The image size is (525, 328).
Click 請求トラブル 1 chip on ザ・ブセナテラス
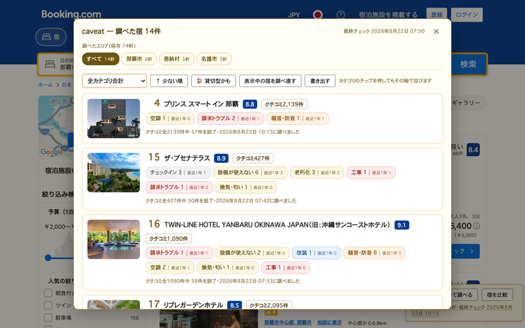point(179,187)
